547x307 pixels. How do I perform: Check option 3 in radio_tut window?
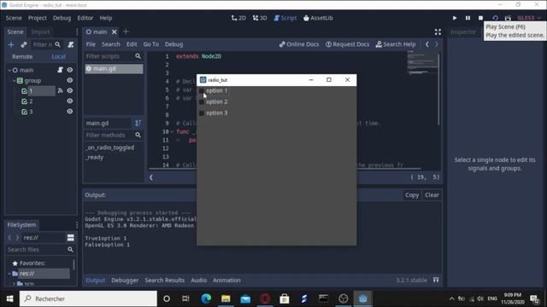(202, 113)
